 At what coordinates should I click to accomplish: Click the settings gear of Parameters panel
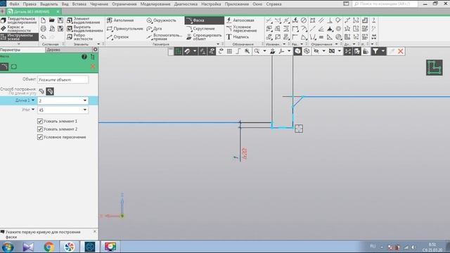pos(96,50)
